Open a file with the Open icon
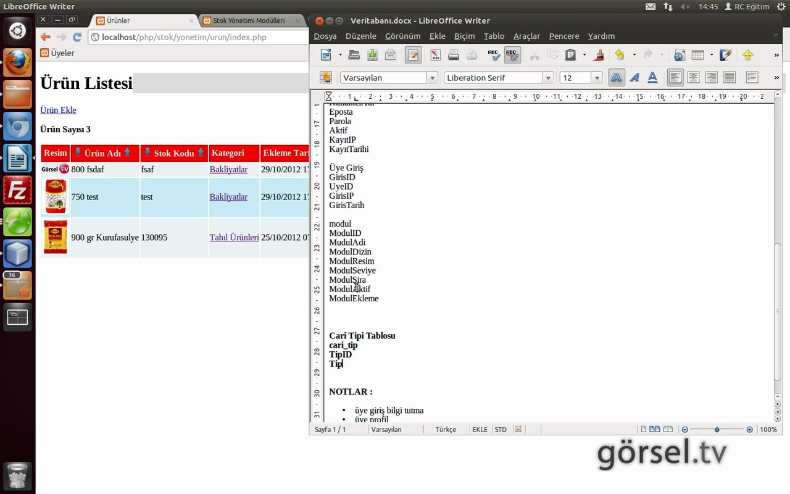Viewport: 790px width, 494px height. [354, 55]
